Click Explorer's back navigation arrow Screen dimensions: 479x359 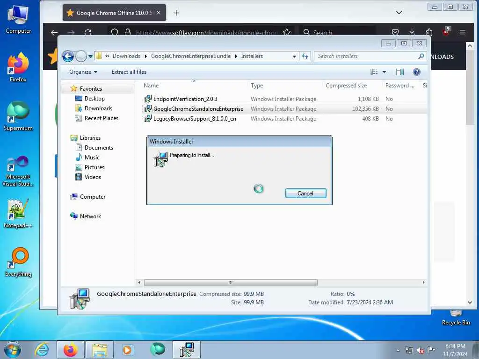pyautogui.click(x=68, y=56)
